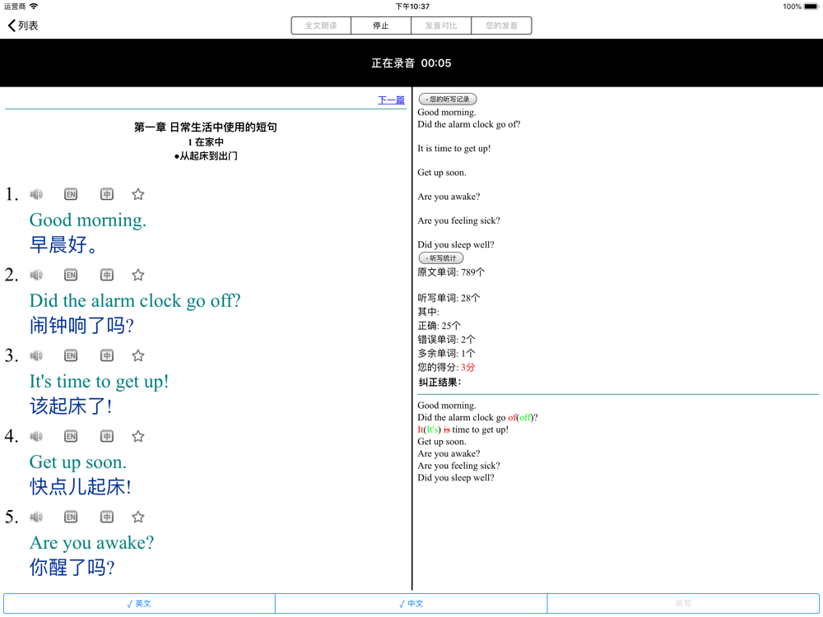Image resolution: width=823 pixels, height=617 pixels.
Task: Open the 下一篇 next article link
Action: click(x=391, y=100)
